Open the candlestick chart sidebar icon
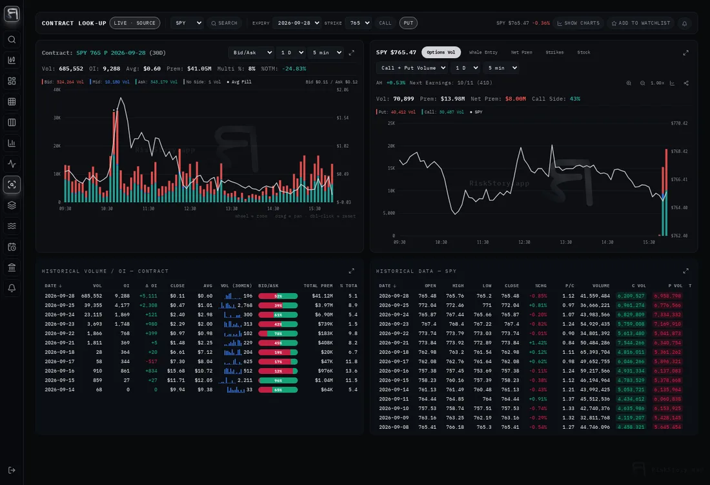Screen dimensions: 710x485 (x=12, y=60)
